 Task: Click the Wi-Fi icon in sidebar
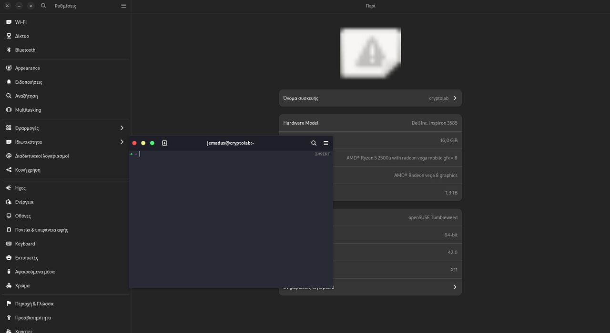tap(9, 22)
